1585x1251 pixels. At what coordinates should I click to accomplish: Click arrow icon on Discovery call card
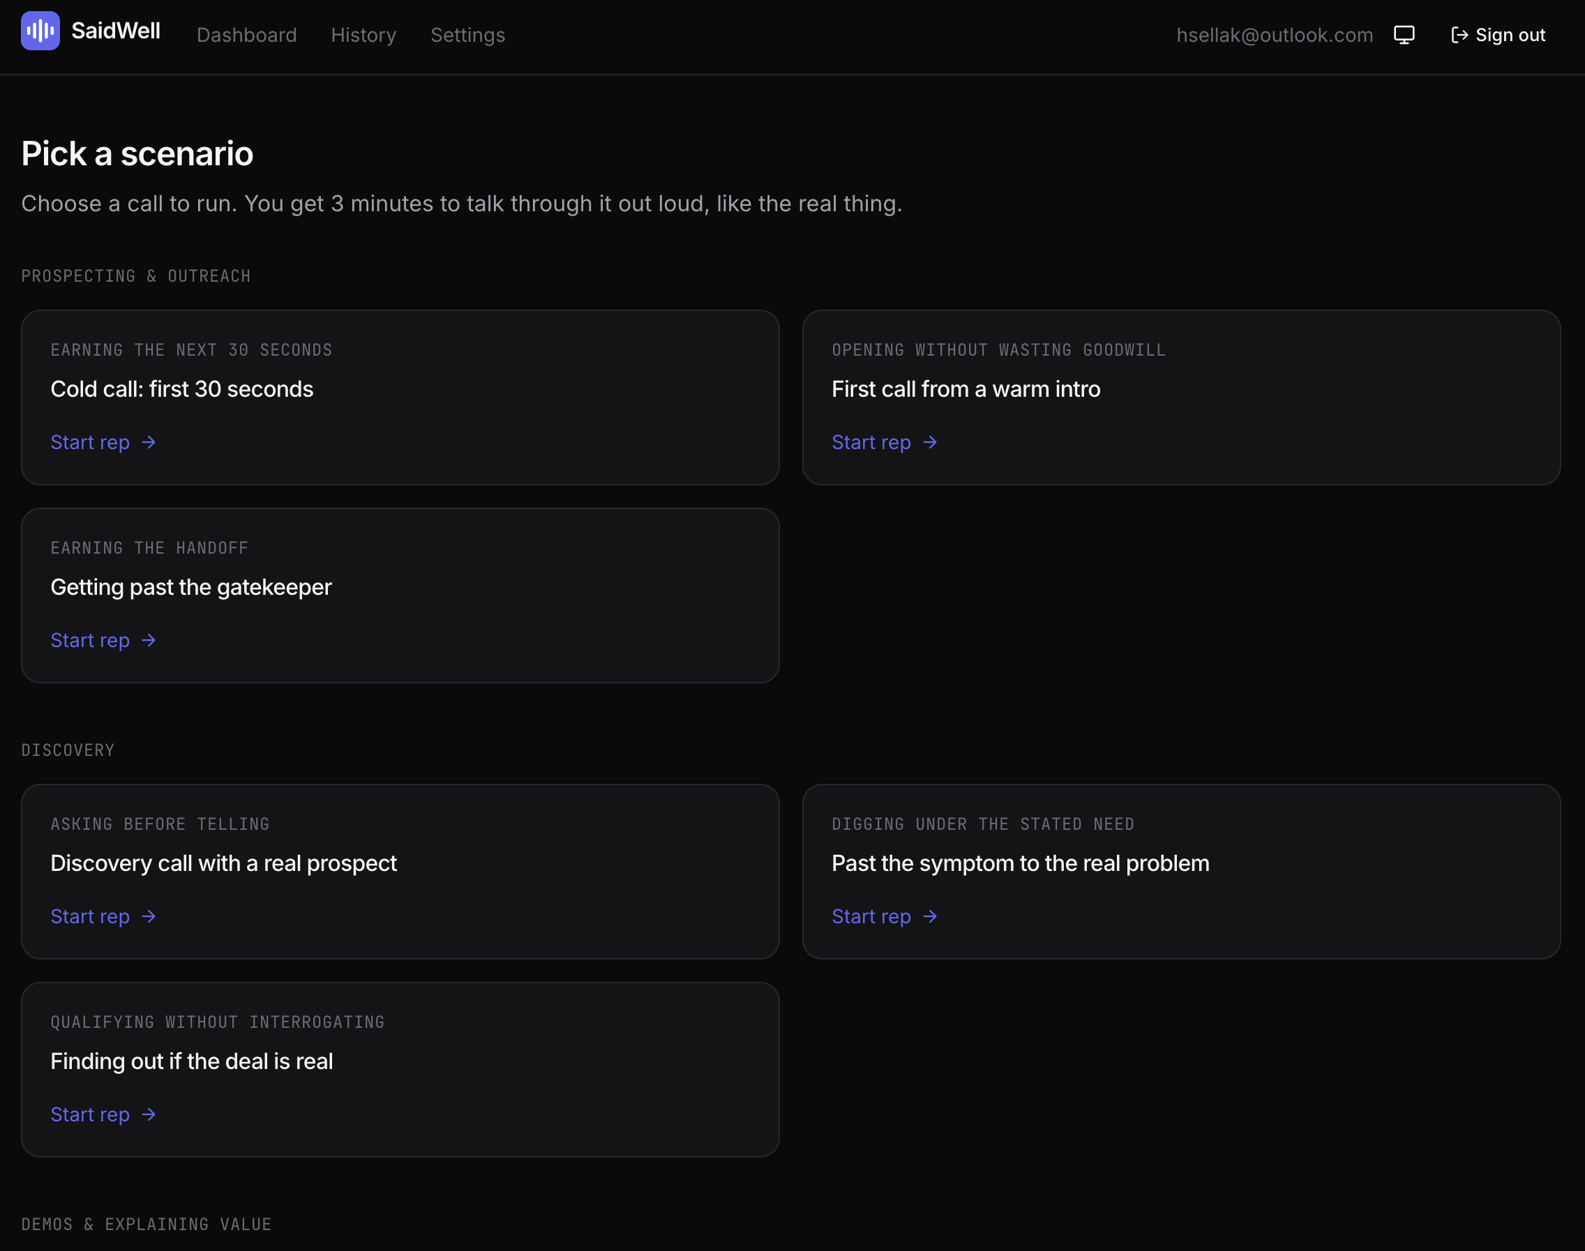[149, 916]
